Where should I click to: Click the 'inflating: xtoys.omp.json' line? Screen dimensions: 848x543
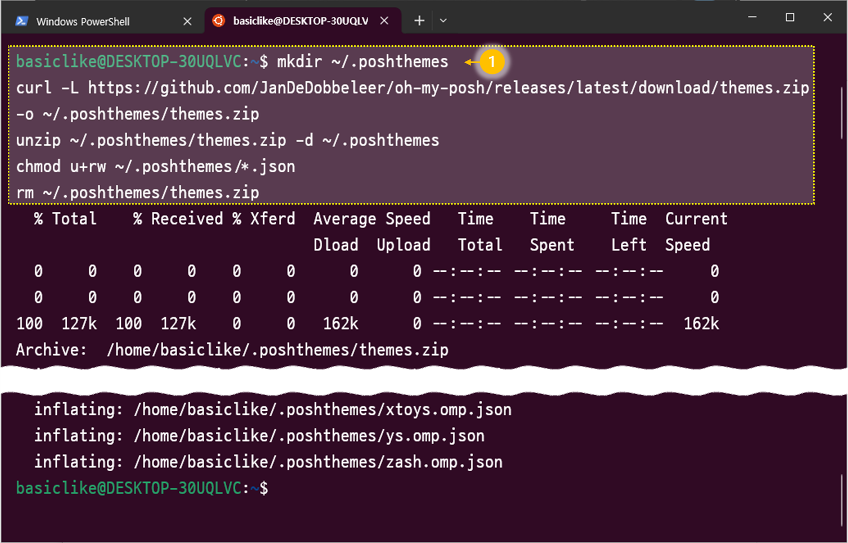tap(273, 410)
